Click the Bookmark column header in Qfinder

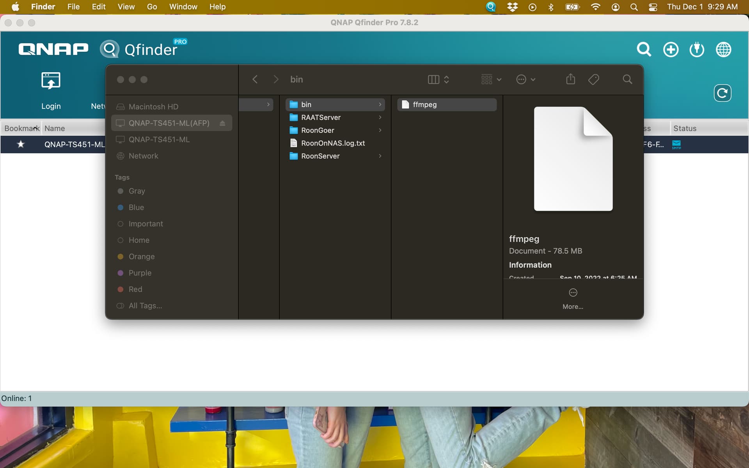22,128
